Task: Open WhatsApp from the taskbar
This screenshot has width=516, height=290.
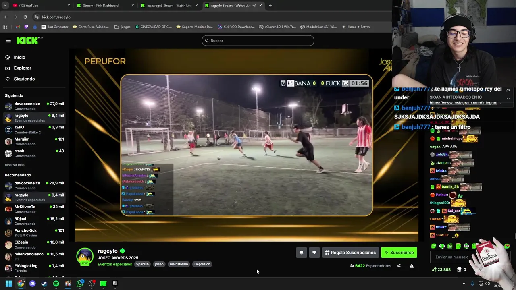Action: pyautogui.click(x=80, y=284)
